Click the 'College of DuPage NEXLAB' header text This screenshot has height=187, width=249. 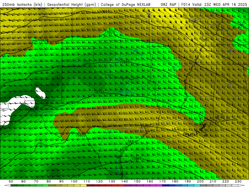coord(126,5)
